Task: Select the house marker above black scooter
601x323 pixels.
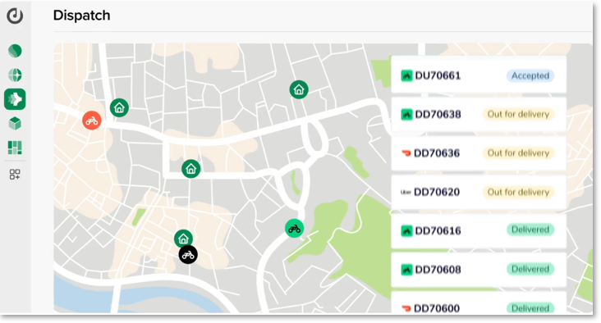Action: click(183, 239)
